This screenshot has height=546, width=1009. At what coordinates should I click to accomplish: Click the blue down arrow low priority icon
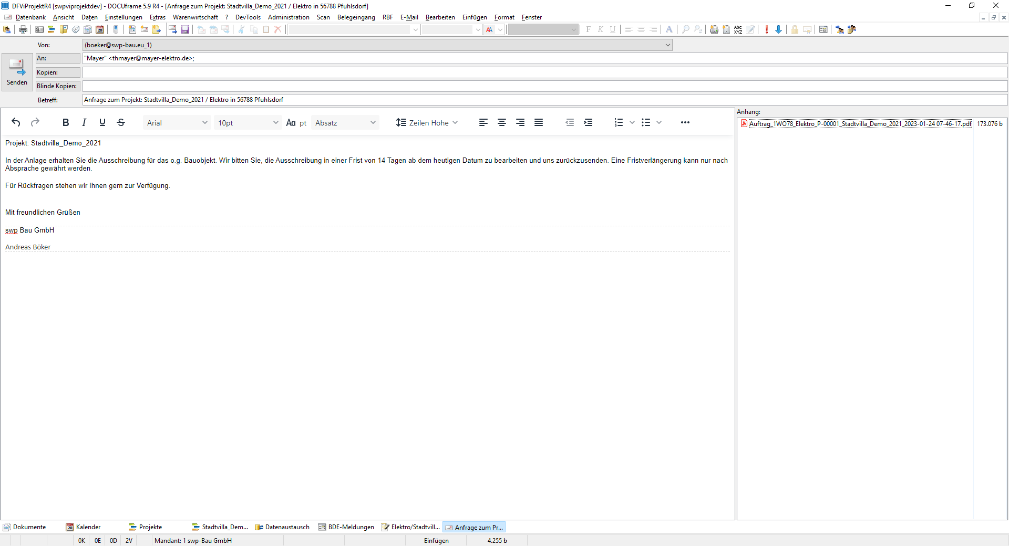pos(778,29)
